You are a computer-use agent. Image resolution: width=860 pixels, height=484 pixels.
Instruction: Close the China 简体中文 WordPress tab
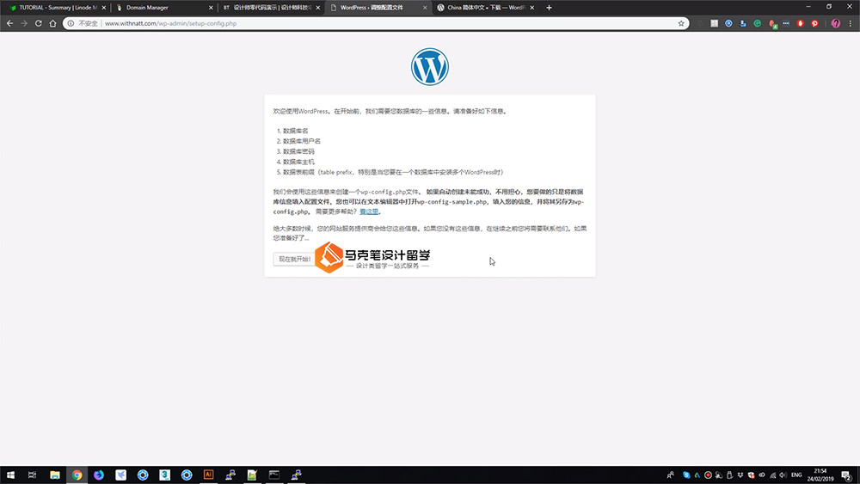pyautogui.click(x=532, y=8)
